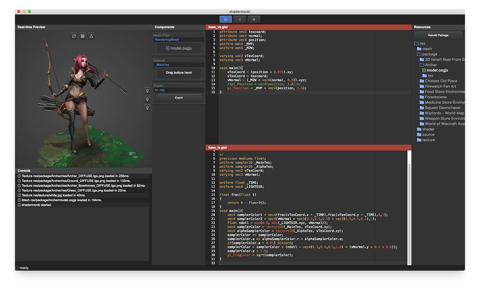Toggle the top light bulb in preview
Image resolution: width=480 pixels, height=292 pixels.
(x=147, y=91)
